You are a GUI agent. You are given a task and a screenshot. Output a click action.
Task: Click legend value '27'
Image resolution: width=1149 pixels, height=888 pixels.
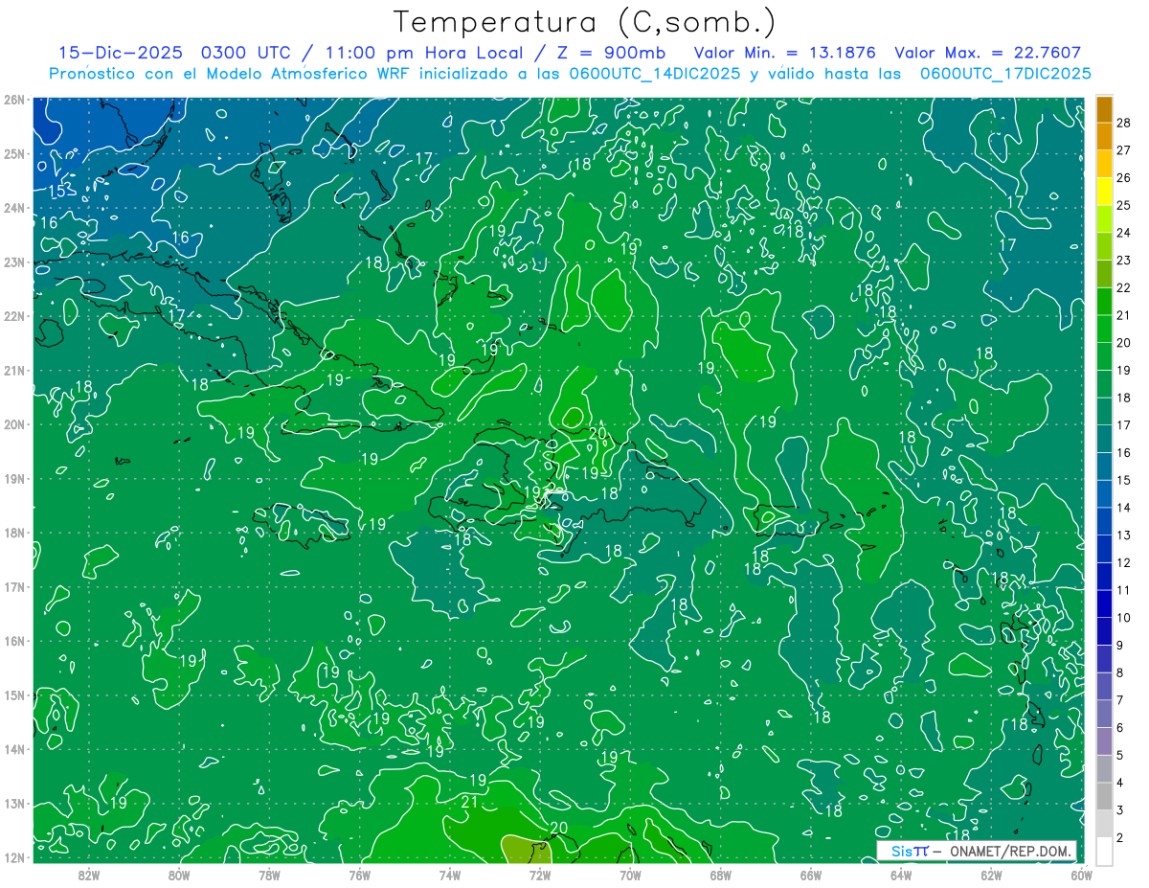tap(1124, 150)
